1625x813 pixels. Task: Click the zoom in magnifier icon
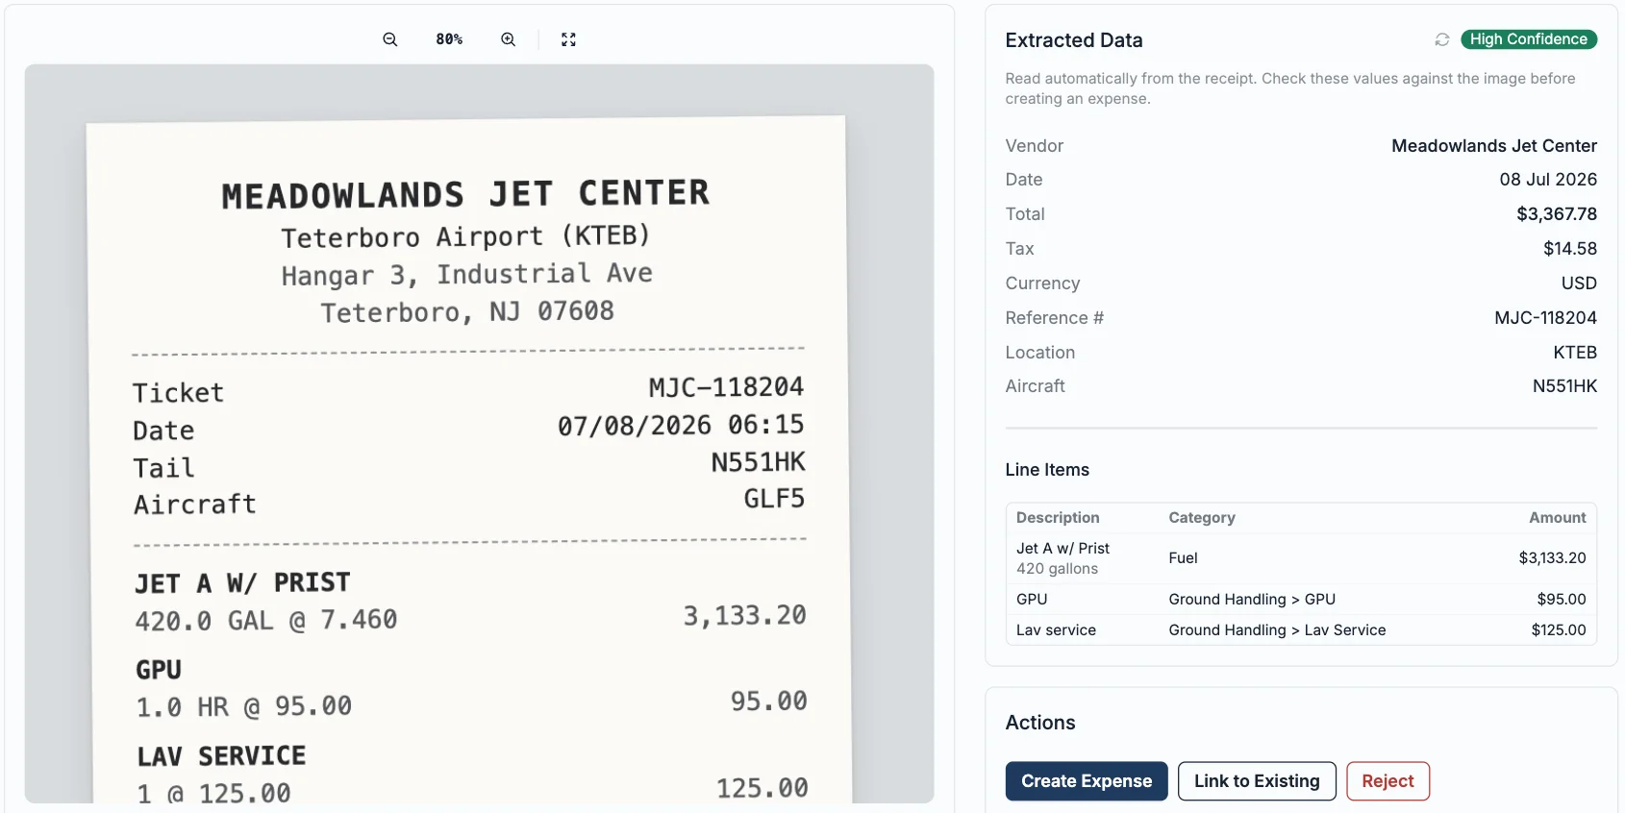508,39
